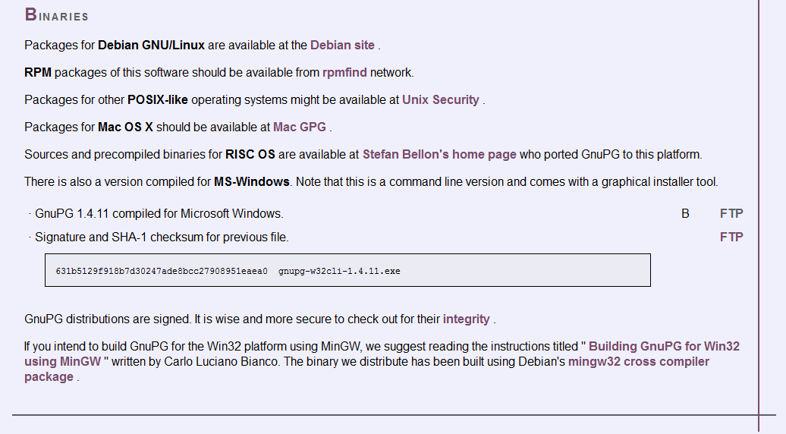Click 'GnuPG 1.4.11 compiled for Microsoft Windows' text
The height and width of the screenshot is (434, 786).
(x=159, y=213)
